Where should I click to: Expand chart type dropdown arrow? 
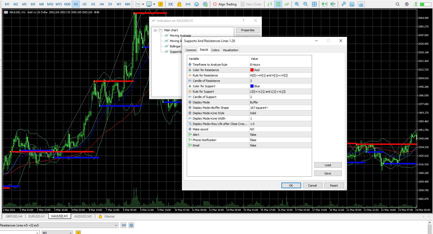(x=143, y=4)
